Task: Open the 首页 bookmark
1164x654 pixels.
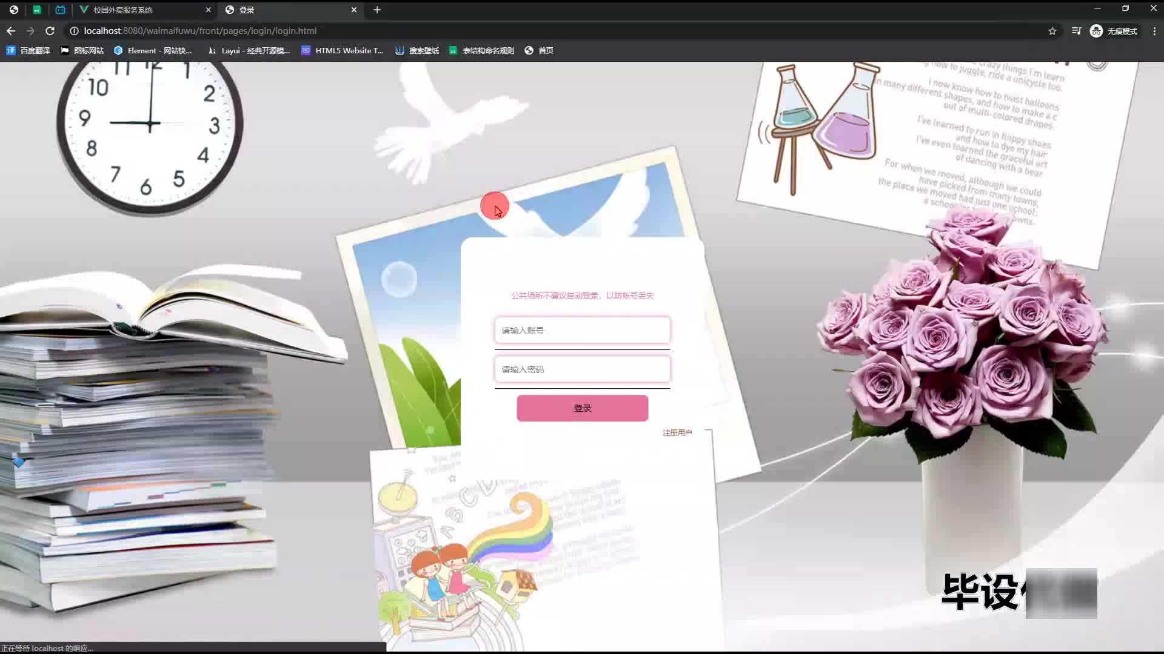Action: tap(539, 51)
